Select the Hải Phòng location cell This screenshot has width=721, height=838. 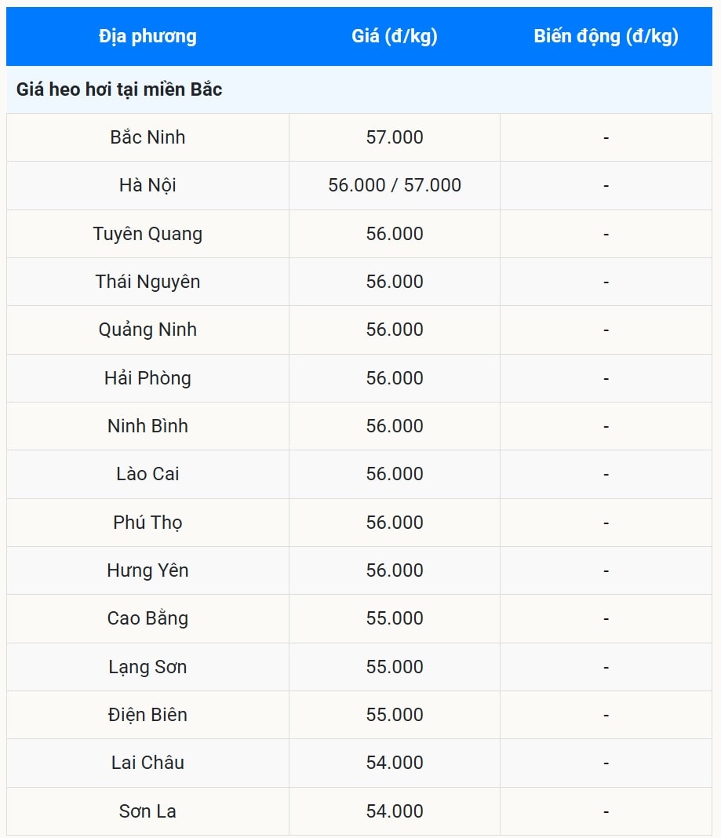pyautogui.click(x=147, y=378)
